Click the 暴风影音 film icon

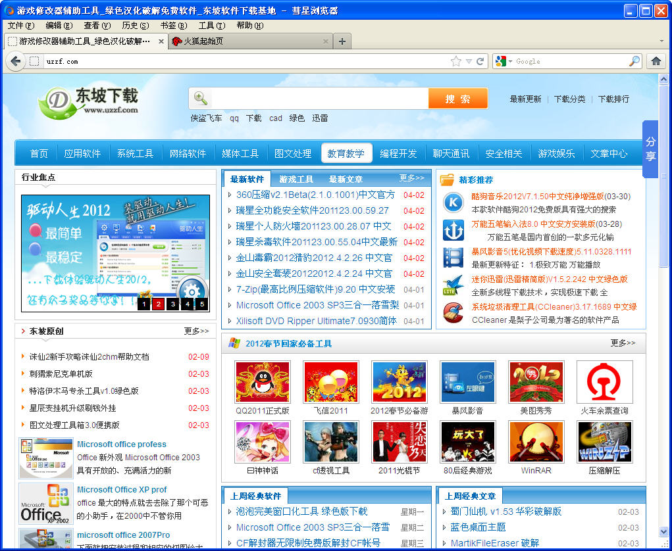tap(453, 258)
